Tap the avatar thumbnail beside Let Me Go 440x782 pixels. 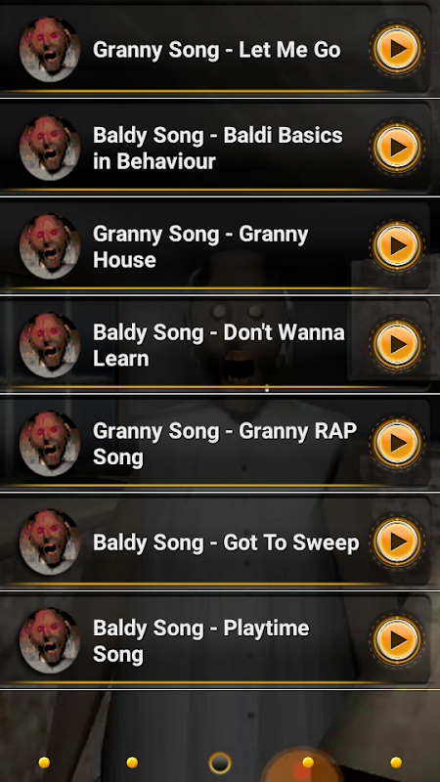50,49
